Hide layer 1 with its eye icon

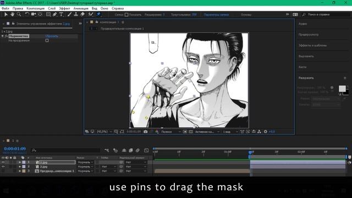click(x=3, y=162)
